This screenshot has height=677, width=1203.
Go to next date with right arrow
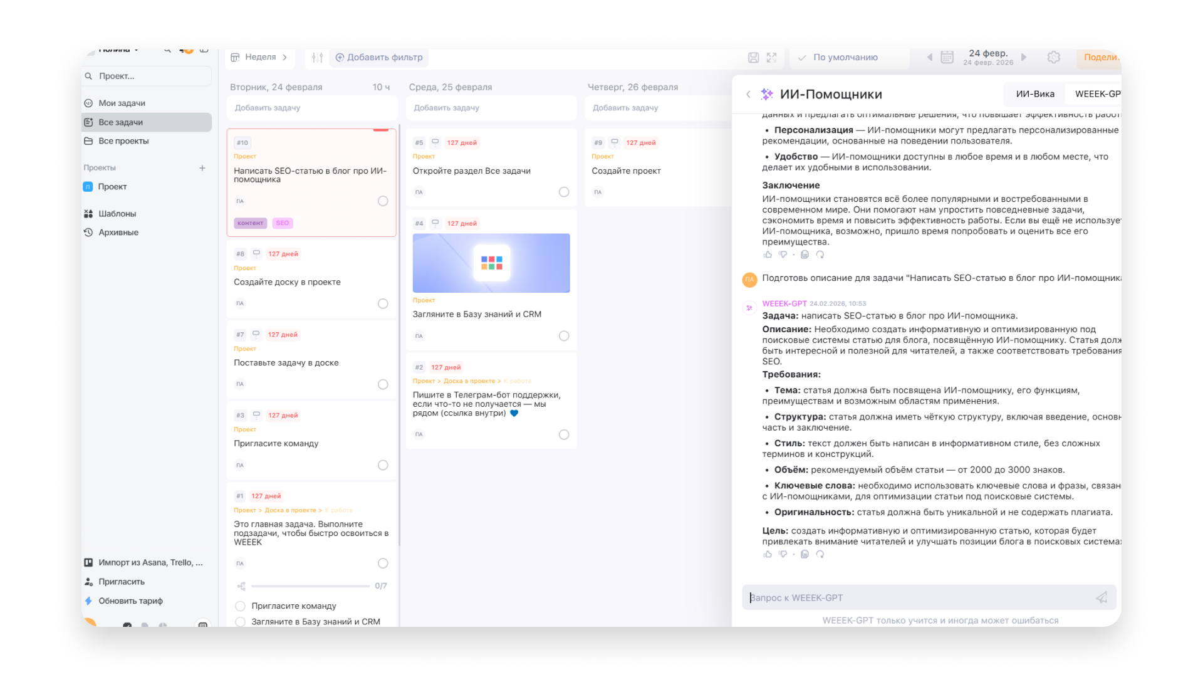coord(1024,58)
